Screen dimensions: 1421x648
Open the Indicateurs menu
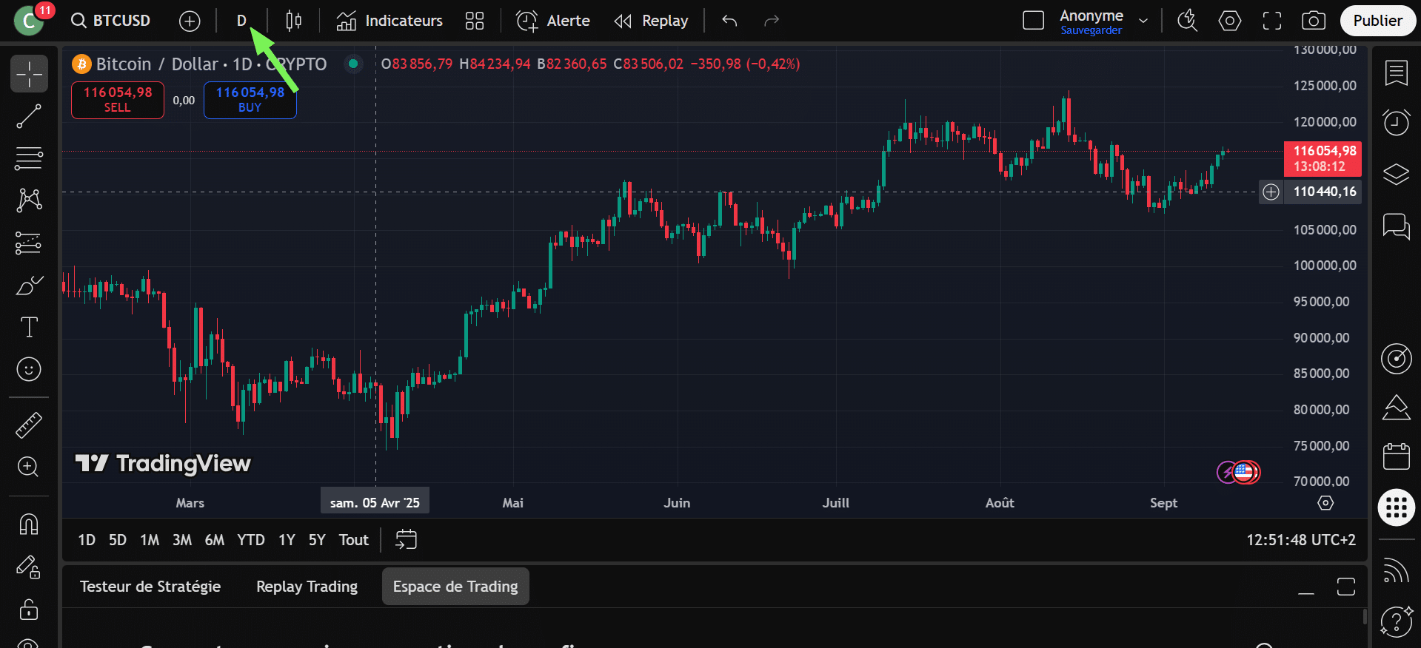(x=389, y=21)
